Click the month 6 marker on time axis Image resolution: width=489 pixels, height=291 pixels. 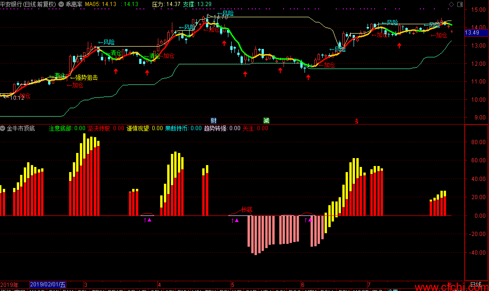(x=303, y=284)
